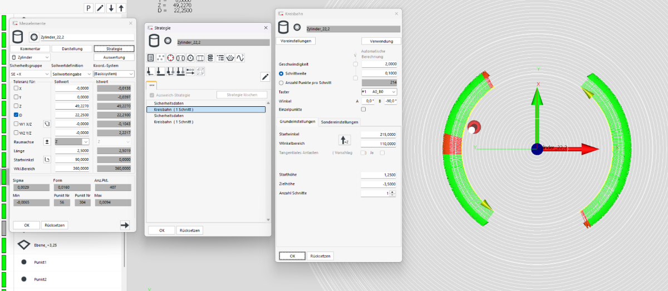Click the P icon in top toolbar
The height and width of the screenshot is (291, 668).
89,8
